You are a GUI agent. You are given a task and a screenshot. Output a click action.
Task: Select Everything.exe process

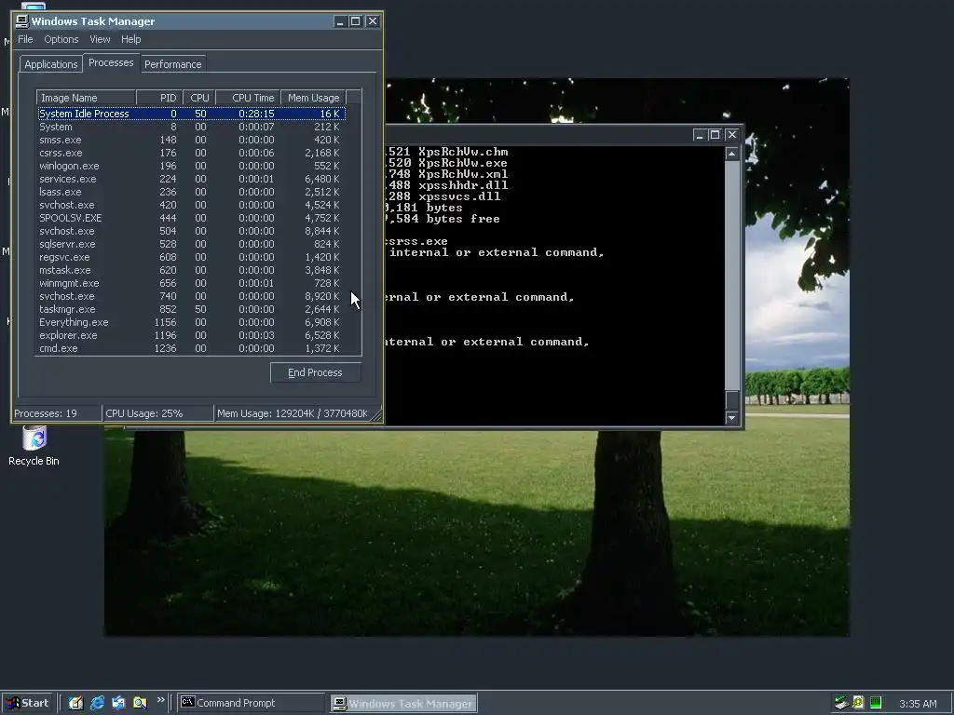pos(191,322)
